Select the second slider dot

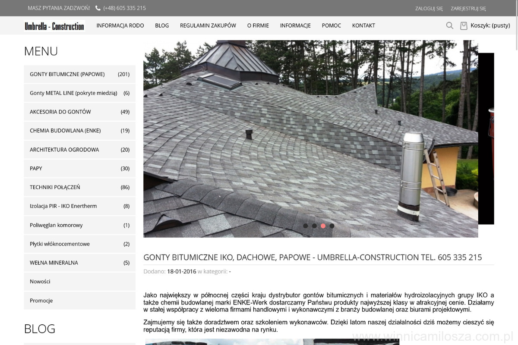click(x=314, y=226)
